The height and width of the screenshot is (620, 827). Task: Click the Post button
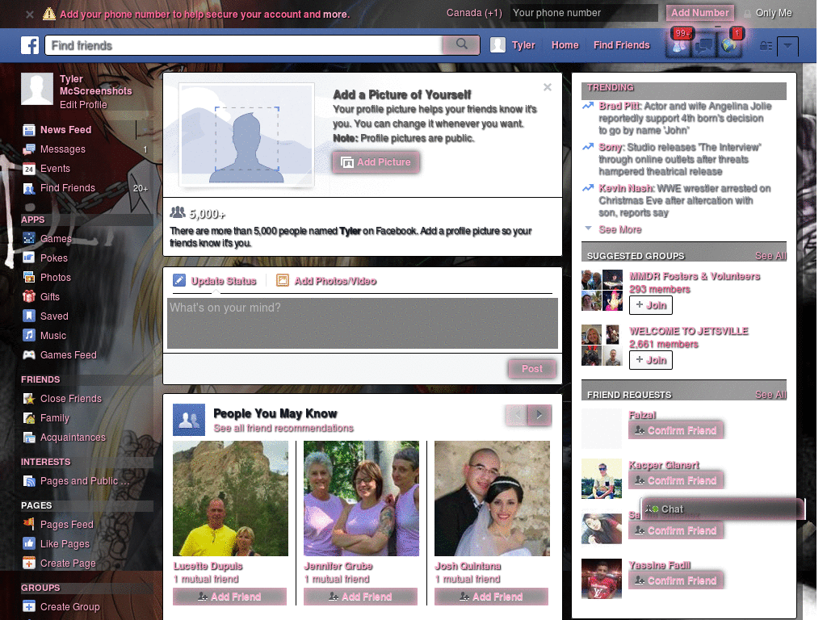click(x=532, y=369)
